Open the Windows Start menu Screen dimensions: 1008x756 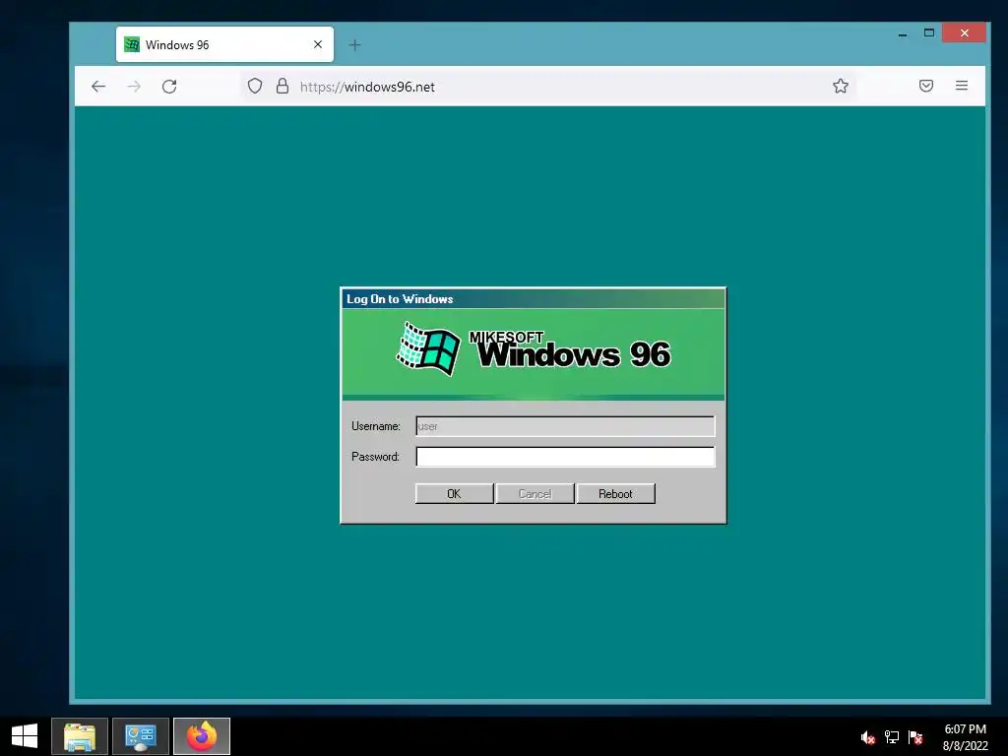coord(25,736)
